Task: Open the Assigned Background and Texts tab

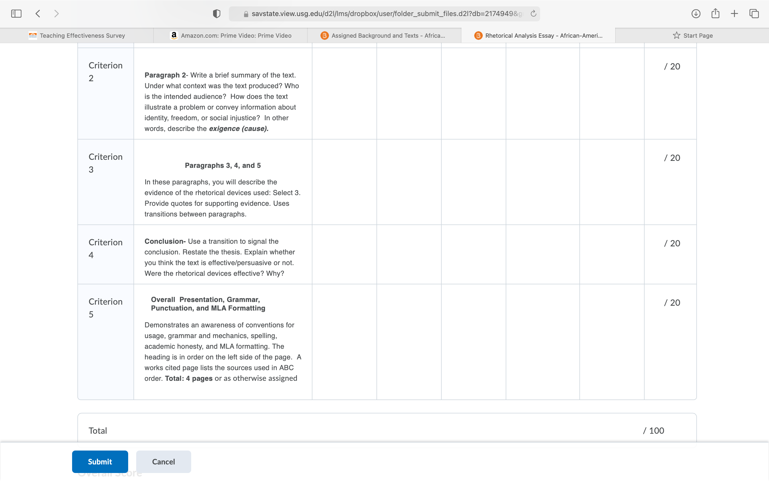Action: coord(384,36)
